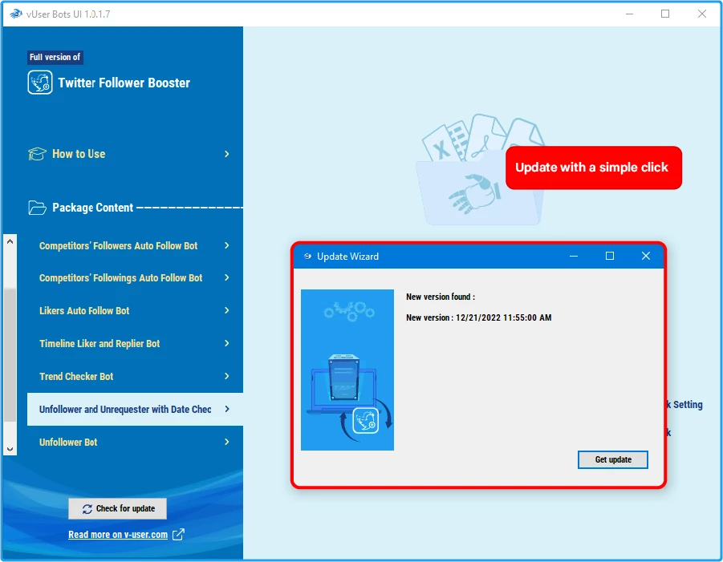This screenshot has width=723, height=562.
Task: Click the graduation cap How to Use icon
Action: (37, 154)
